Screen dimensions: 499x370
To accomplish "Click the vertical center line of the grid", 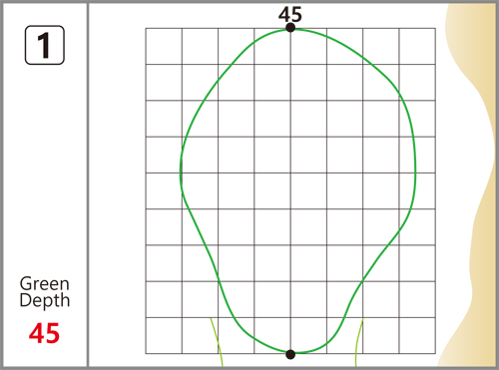I will pos(290,190).
